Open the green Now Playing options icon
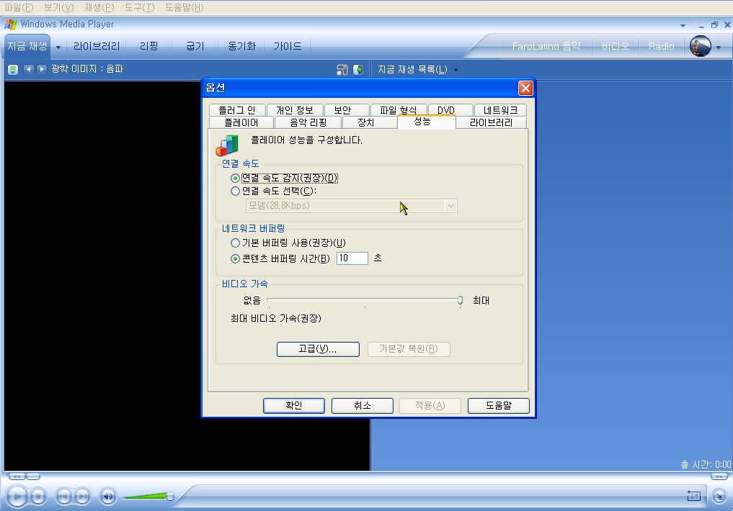This screenshot has width=733, height=511. [x=13, y=70]
